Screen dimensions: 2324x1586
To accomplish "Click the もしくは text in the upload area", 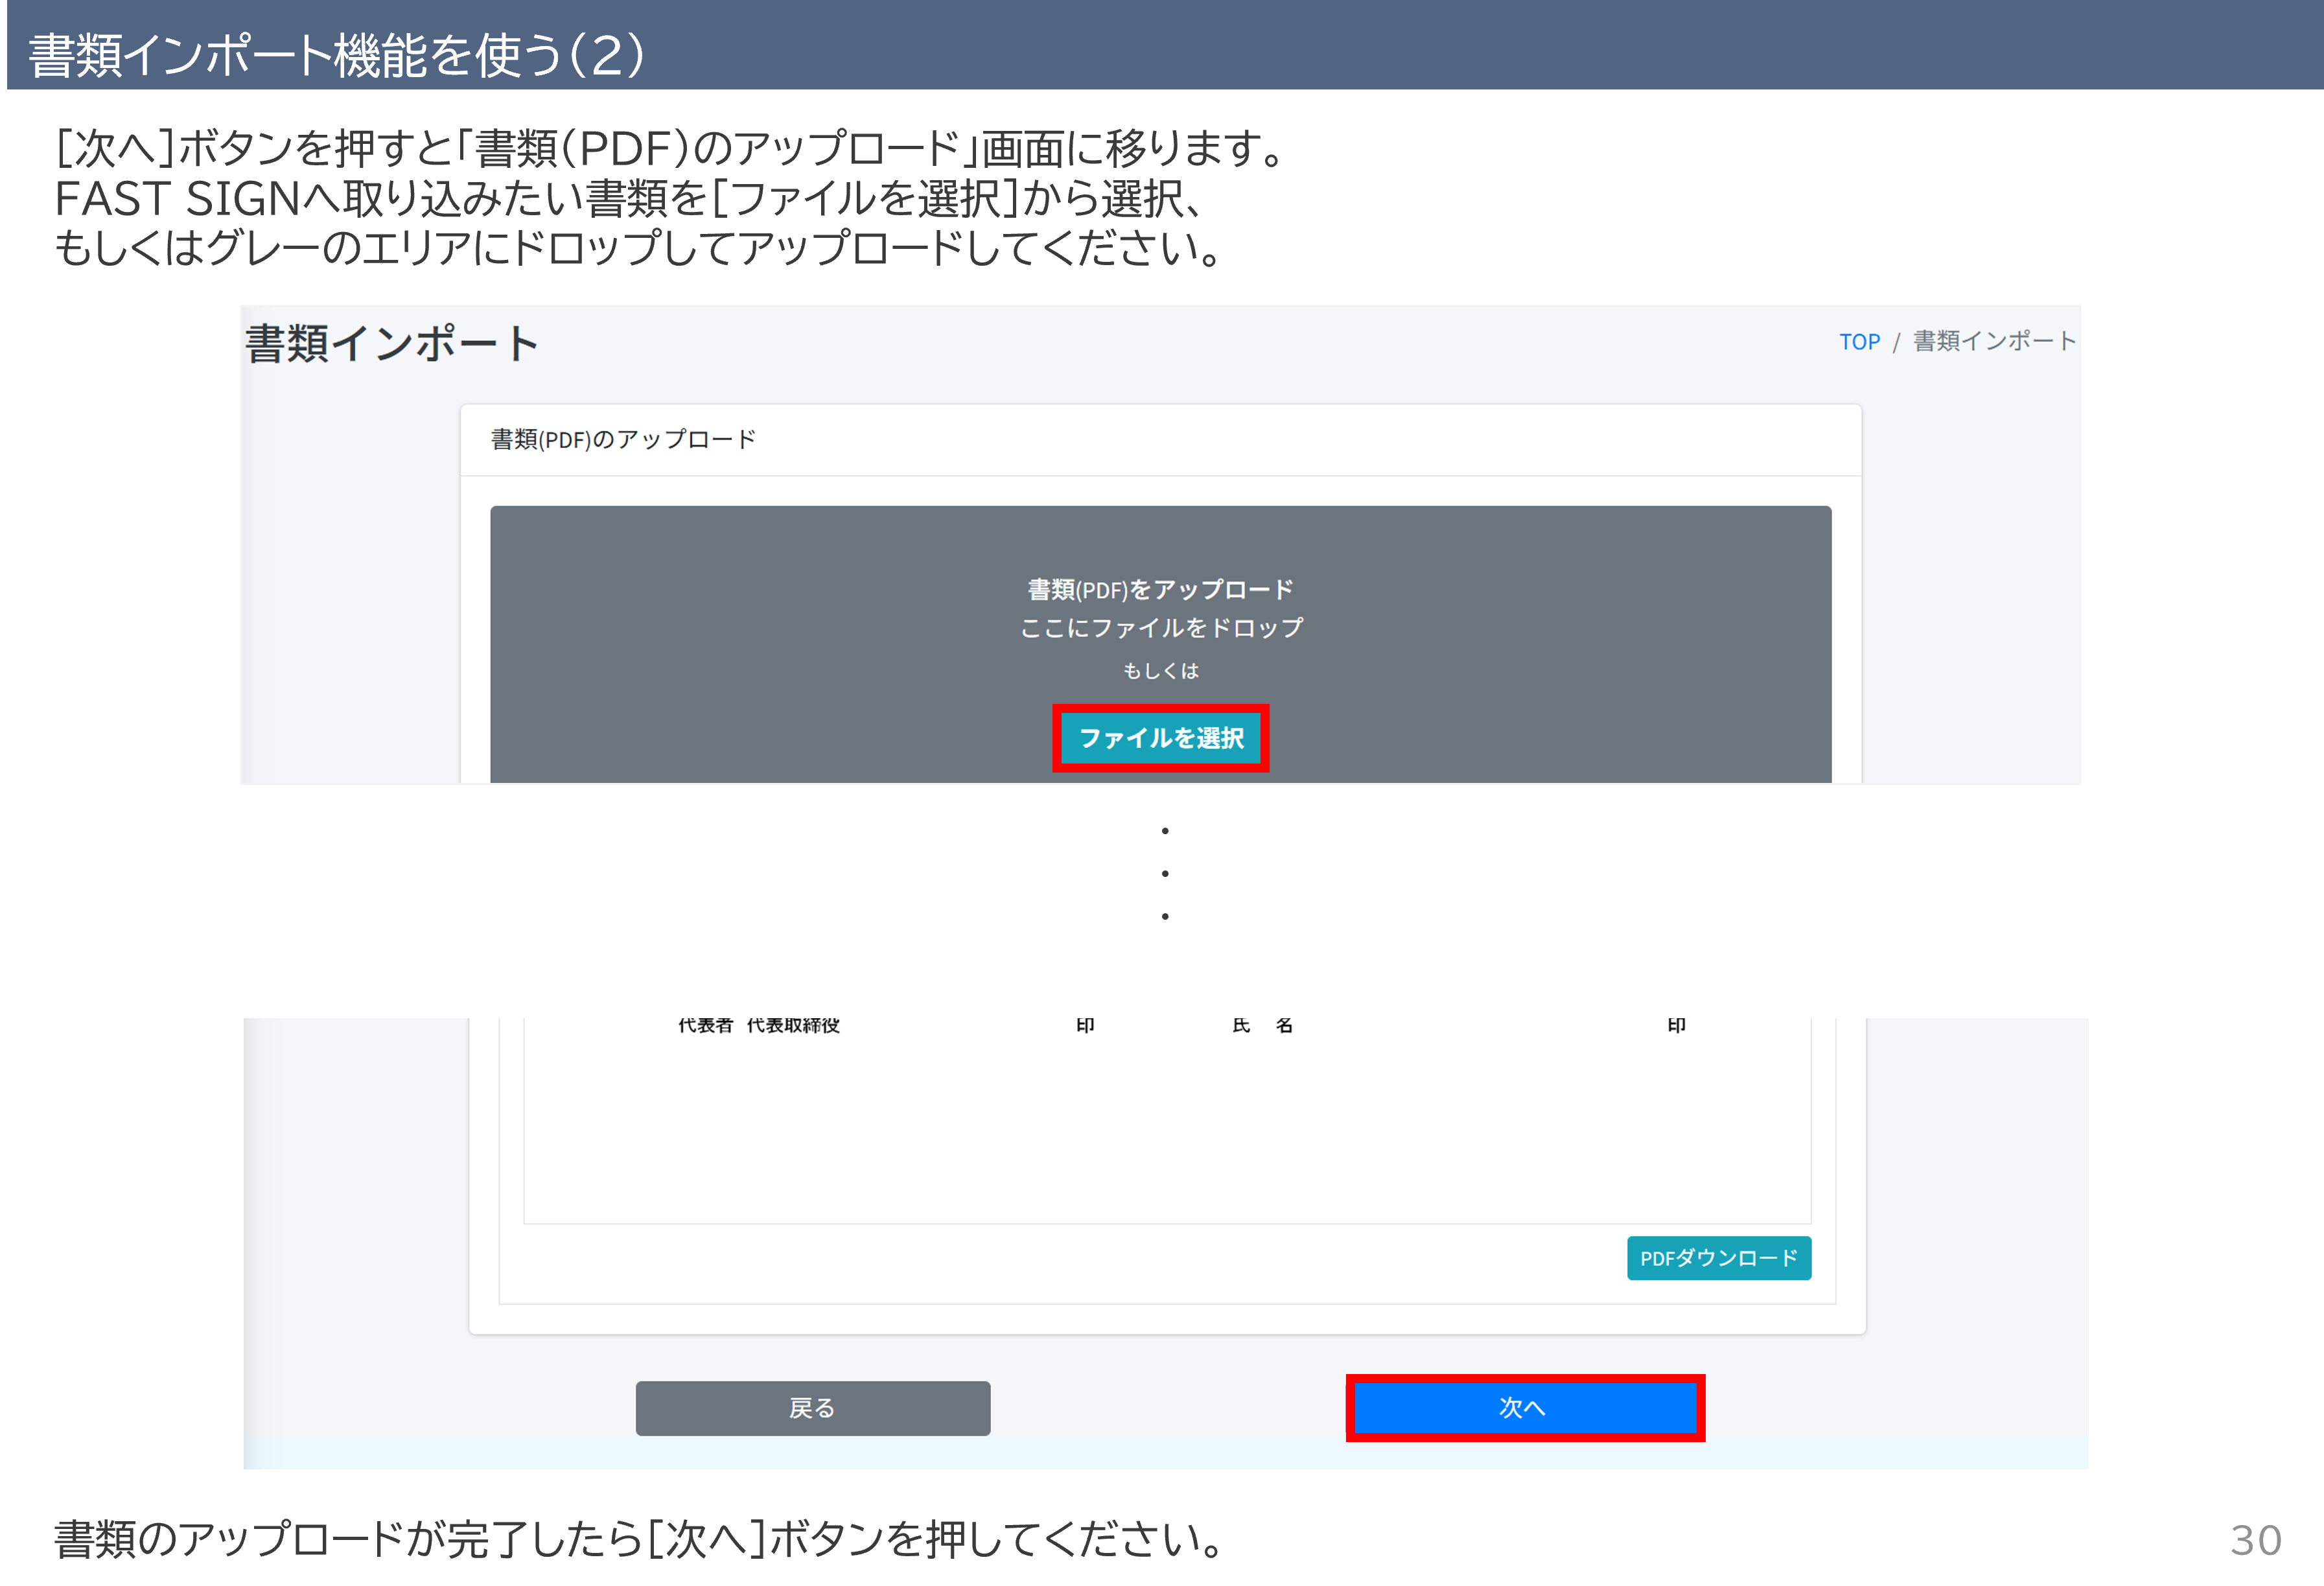I will coord(1160,671).
